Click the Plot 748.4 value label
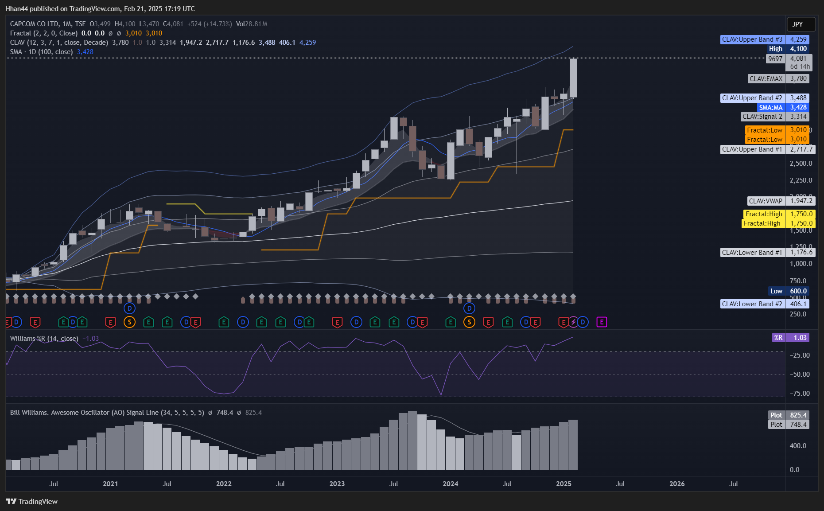This screenshot has width=824, height=511. tap(789, 425)
